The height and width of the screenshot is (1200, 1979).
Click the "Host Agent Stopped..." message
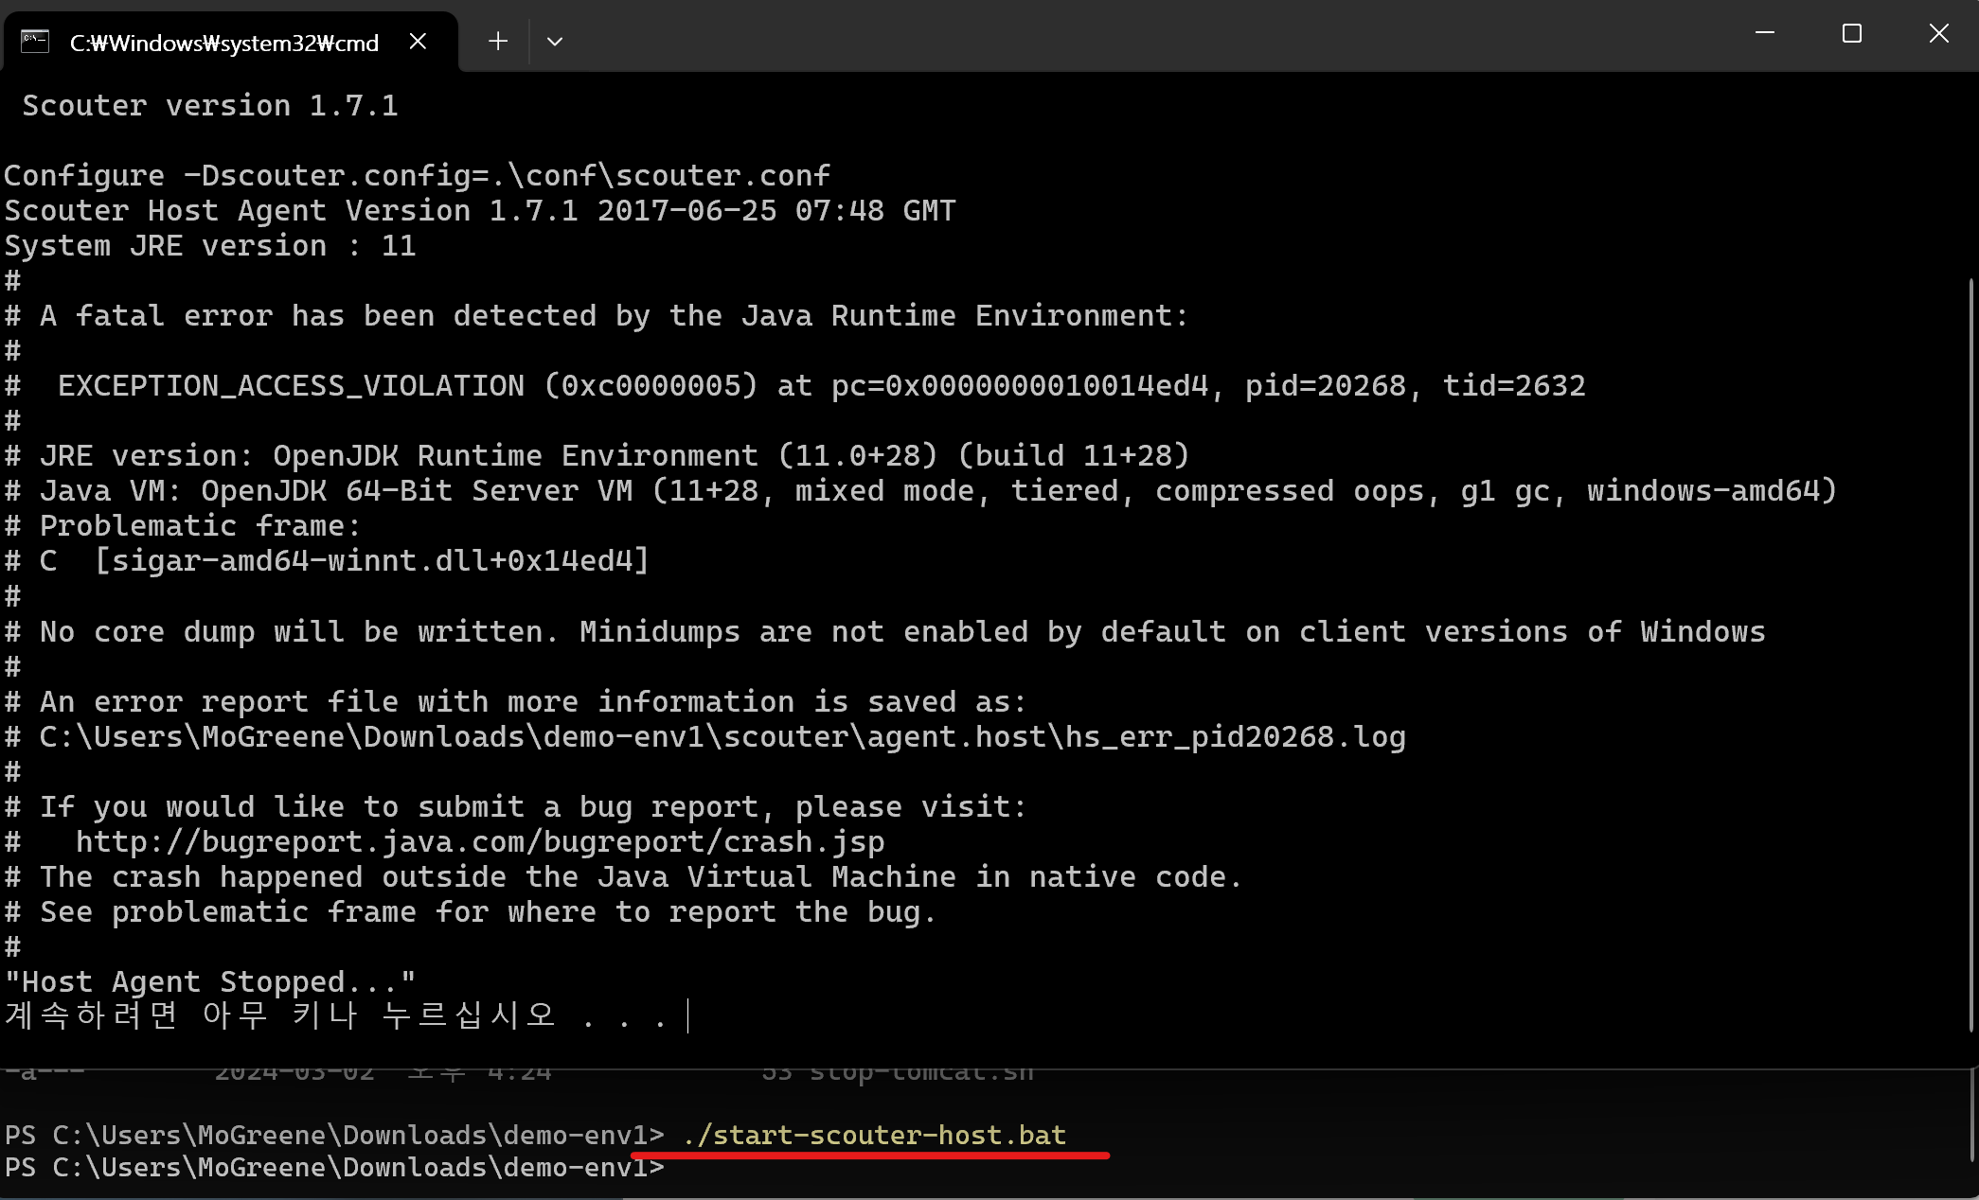coord(209,981)
